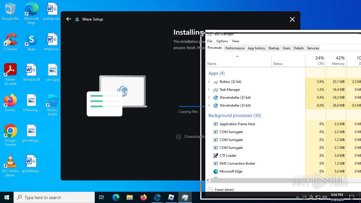This screenshot has height=203, width=361.
Task: Select uless.jpg image file icon
Action: tap(52, 73)
